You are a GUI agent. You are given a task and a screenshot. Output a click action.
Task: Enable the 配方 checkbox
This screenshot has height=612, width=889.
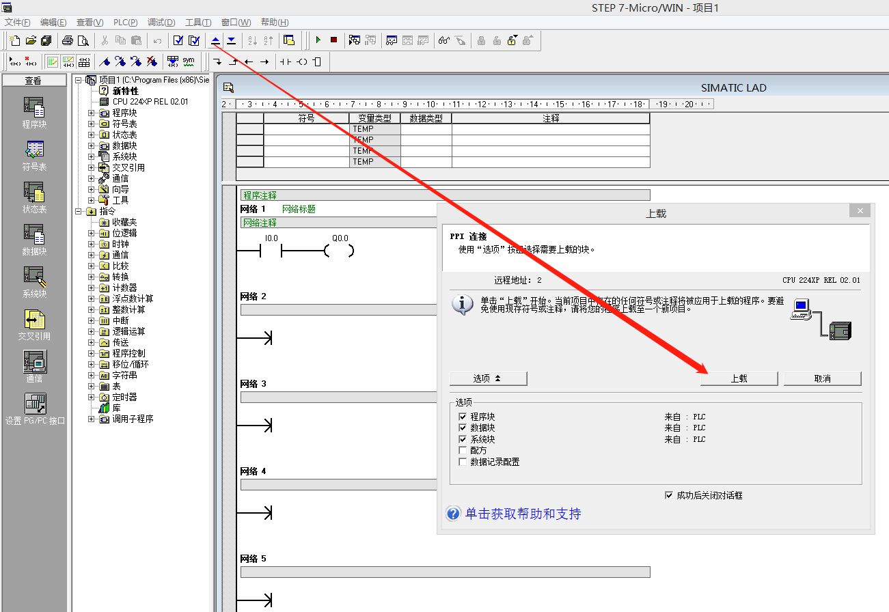pyautogui.click(x=463, y=451)
